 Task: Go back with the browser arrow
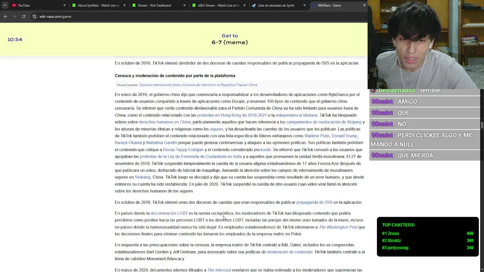5,17
